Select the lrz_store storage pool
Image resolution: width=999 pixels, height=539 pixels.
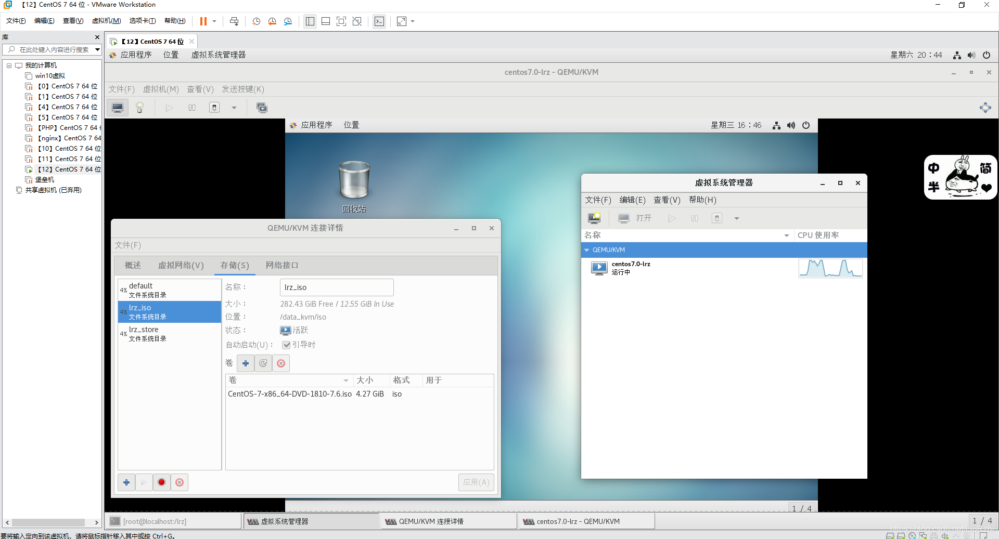coord(170,334)
